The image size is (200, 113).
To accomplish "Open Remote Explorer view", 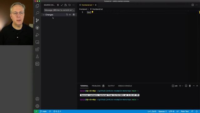I will (x=37, y=42).
